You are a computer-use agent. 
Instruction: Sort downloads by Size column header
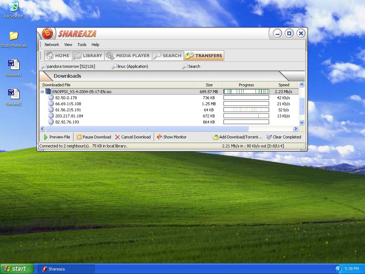coord(209,85)
